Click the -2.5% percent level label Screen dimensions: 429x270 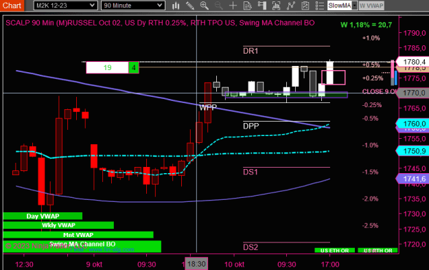pos(371,225)
